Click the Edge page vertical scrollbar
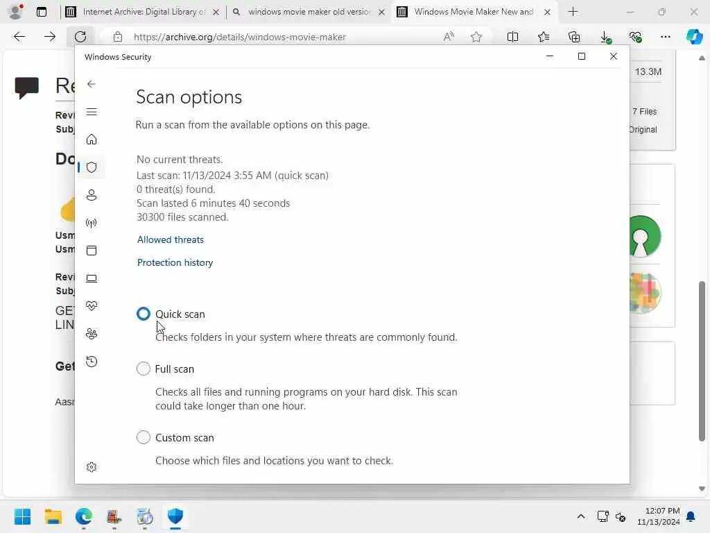The width and height of the screenshot is (710, 533). [x=702, y=361]
